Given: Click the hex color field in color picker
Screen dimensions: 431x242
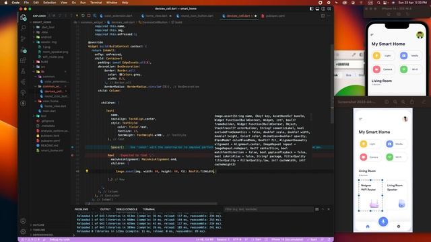Looking at the screenshot, I should (349, 65).
